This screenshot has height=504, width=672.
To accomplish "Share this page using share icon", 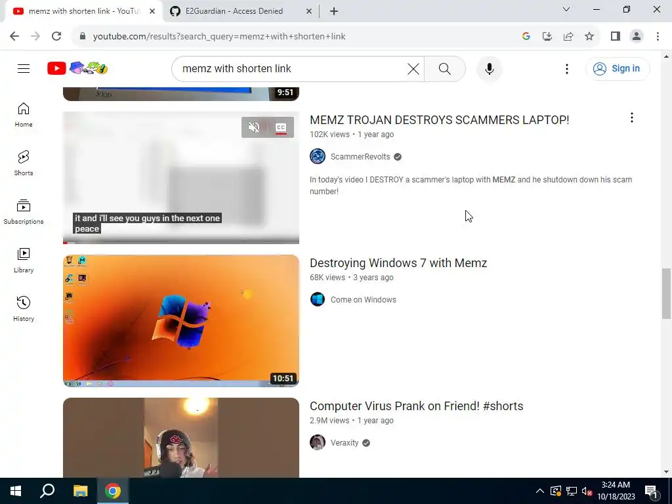I will coord(568,36).
